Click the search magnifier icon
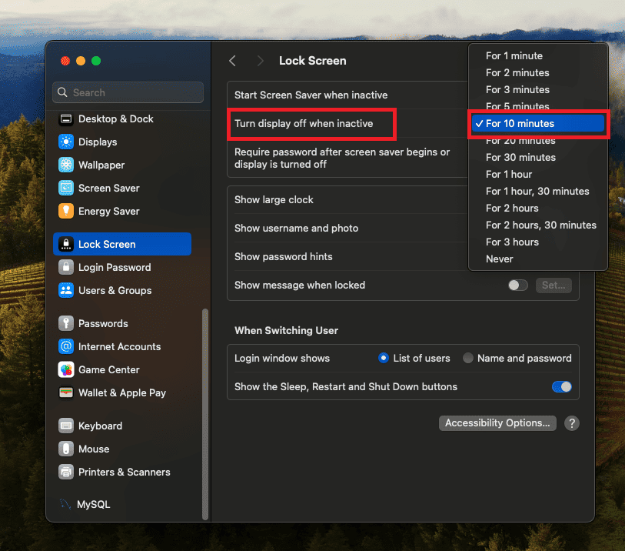 pyautogui.click(x=62, y=92)
